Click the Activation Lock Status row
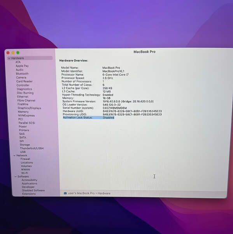Screen dimensions: 233x234 point(88,118)
